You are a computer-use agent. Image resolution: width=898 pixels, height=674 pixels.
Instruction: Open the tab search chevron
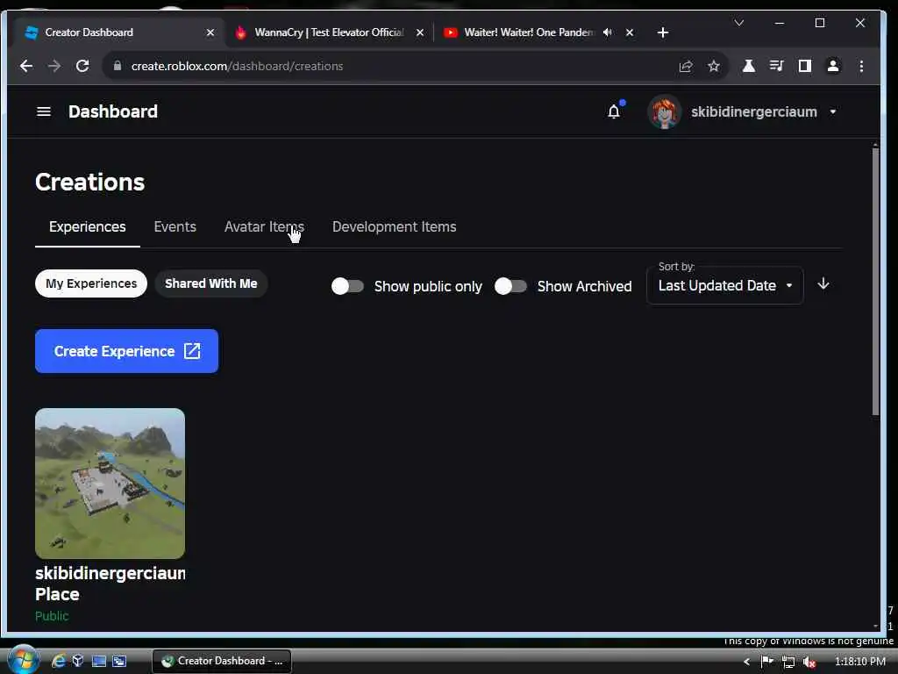click(738, 23)
